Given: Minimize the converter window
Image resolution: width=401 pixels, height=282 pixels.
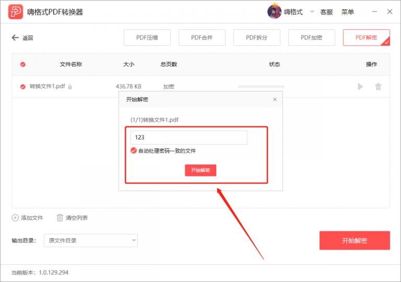Looking at the screenshot, I should (x=374, y=12).
